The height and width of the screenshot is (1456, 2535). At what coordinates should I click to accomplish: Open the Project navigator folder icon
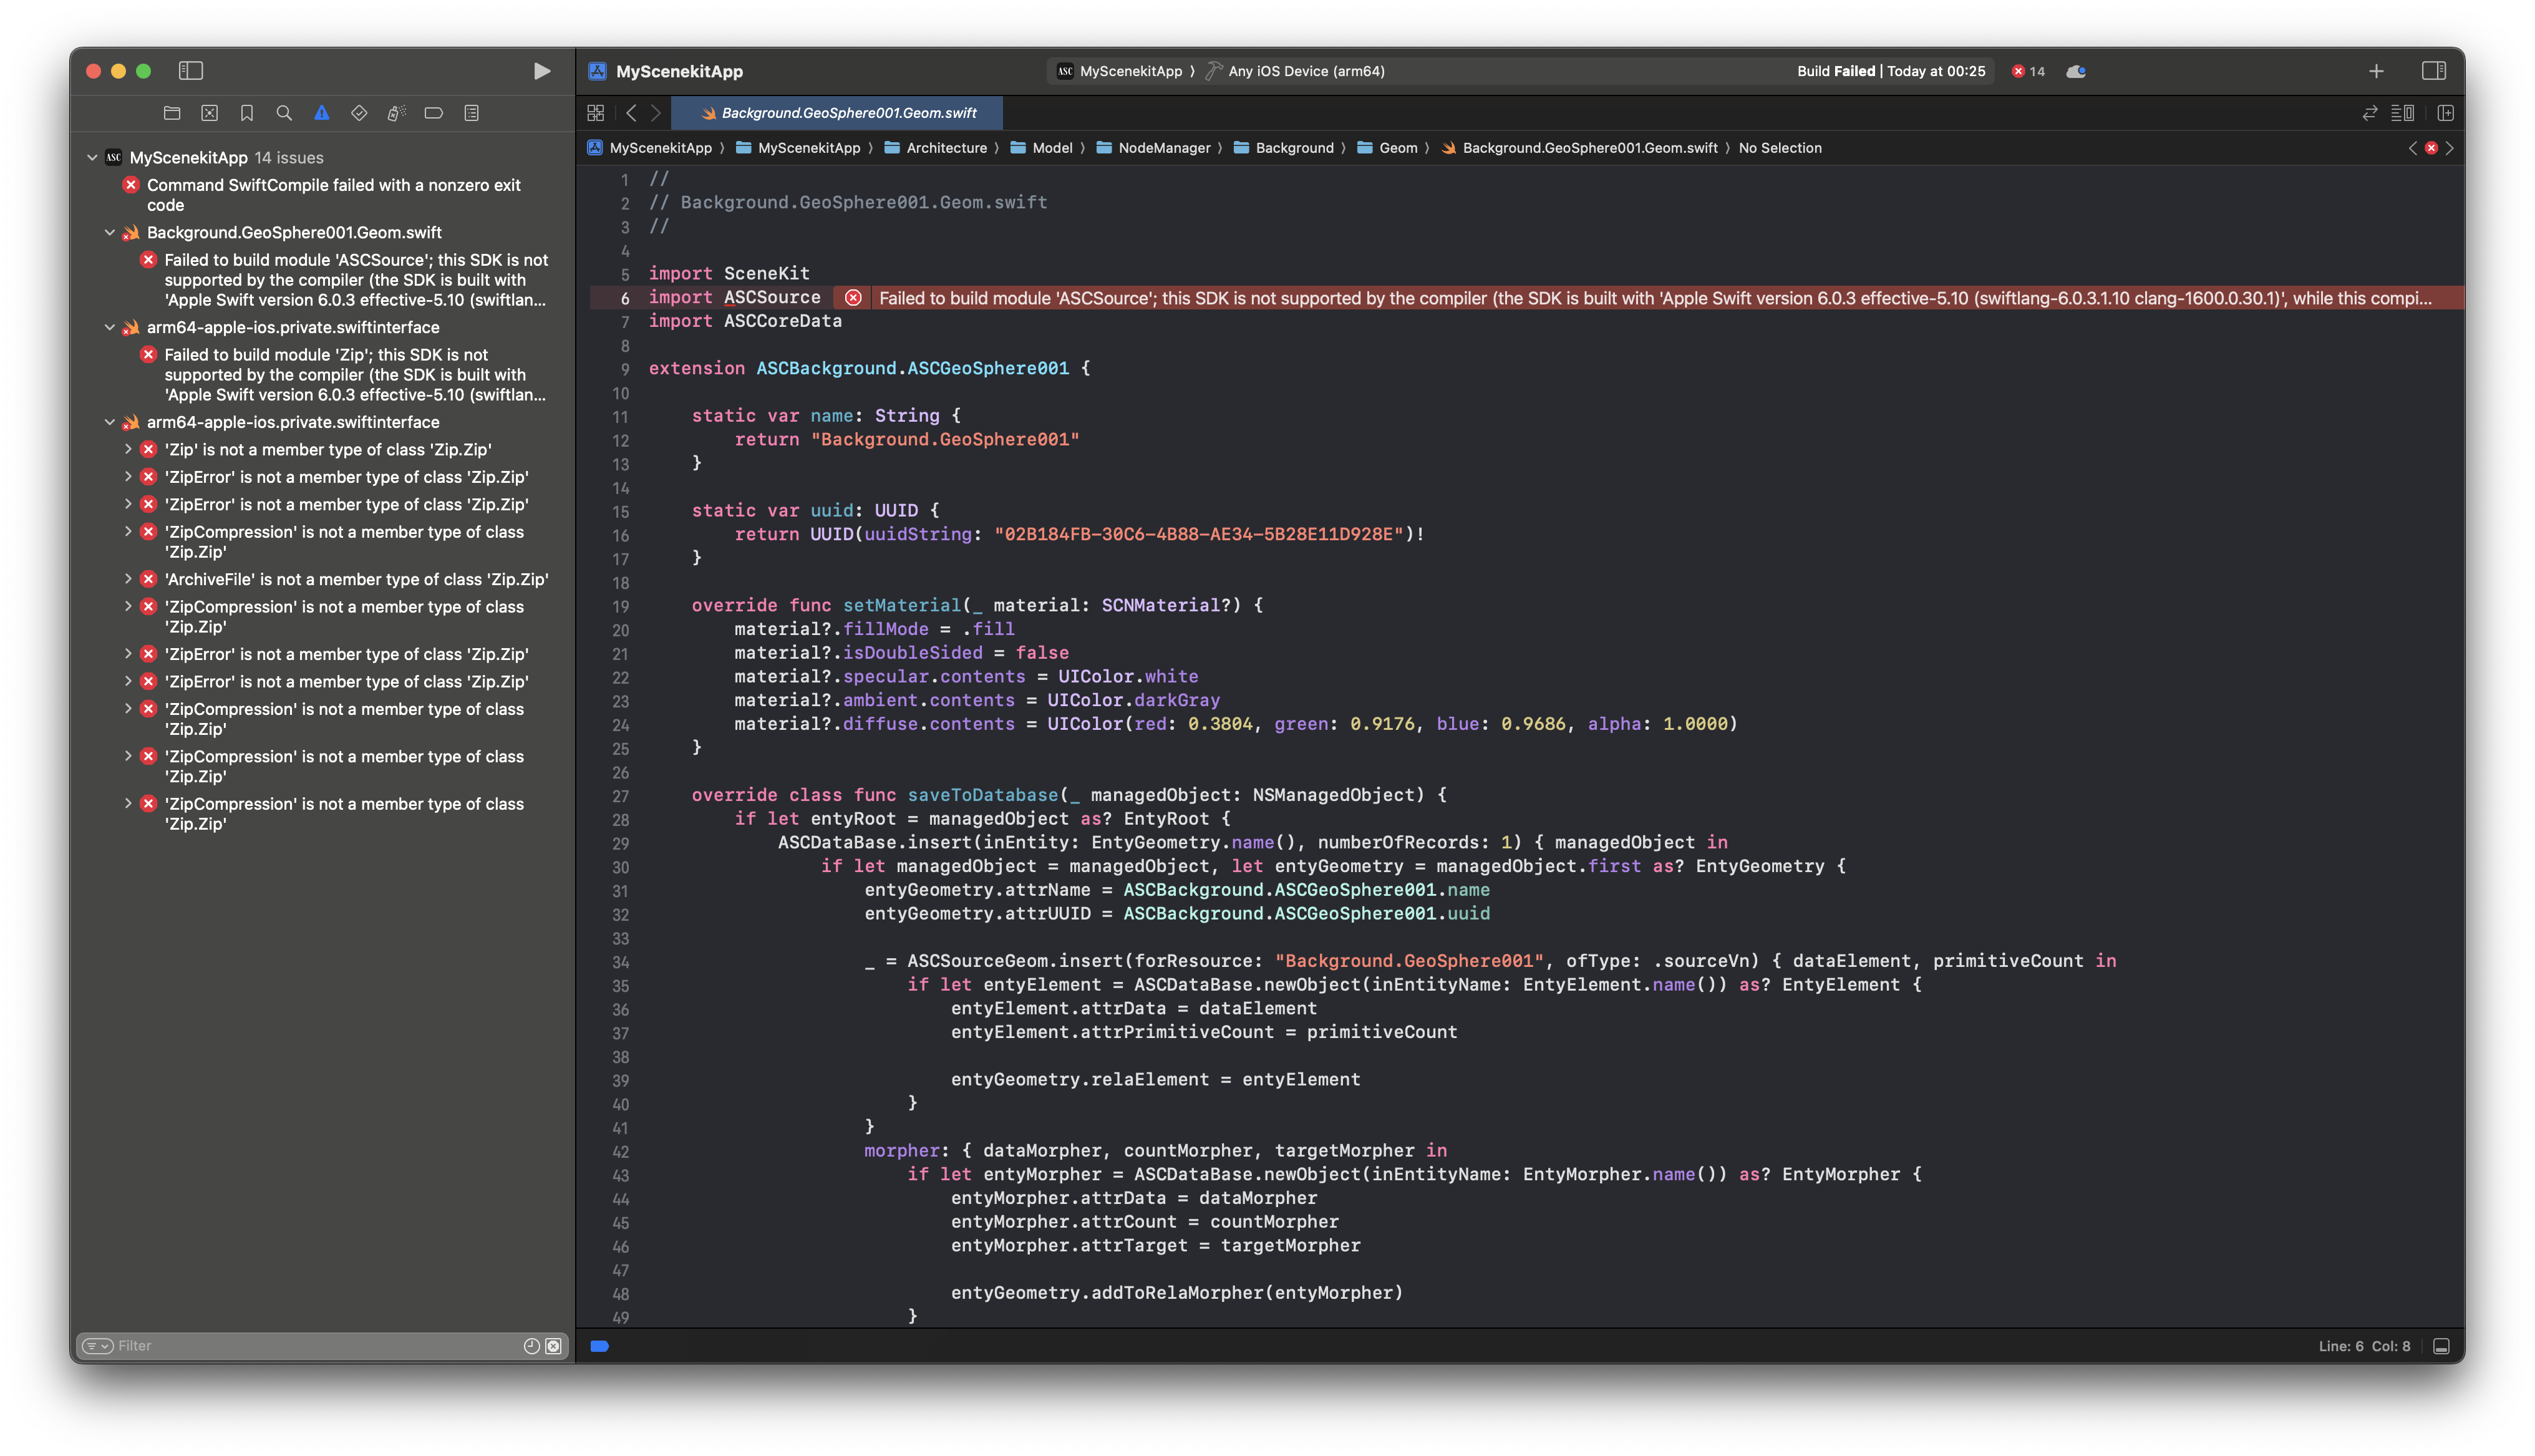[x=172, y=113]
